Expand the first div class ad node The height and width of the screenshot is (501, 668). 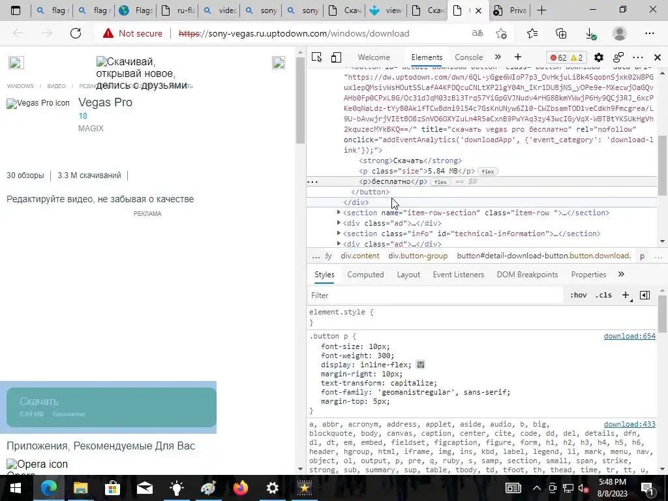[339, 222]
